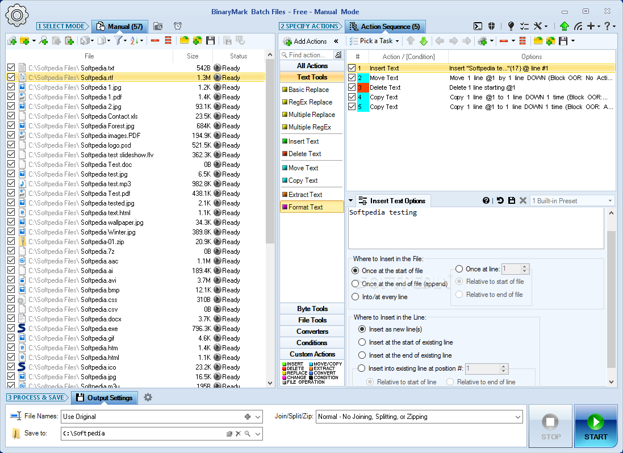Click the insert text box containing 'Softpedia testing'
623x453 pixels.
476,228
